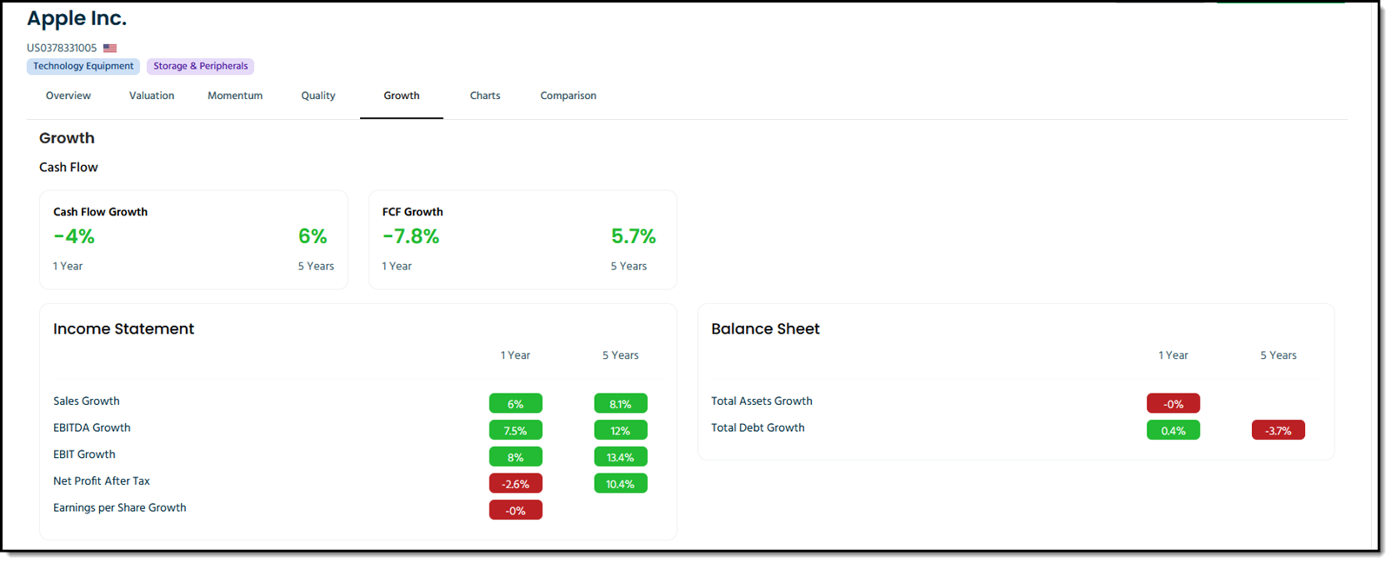Click the FCF Growth card title
This screenshot has height=563, width=1391.
(x=413, y=212)
